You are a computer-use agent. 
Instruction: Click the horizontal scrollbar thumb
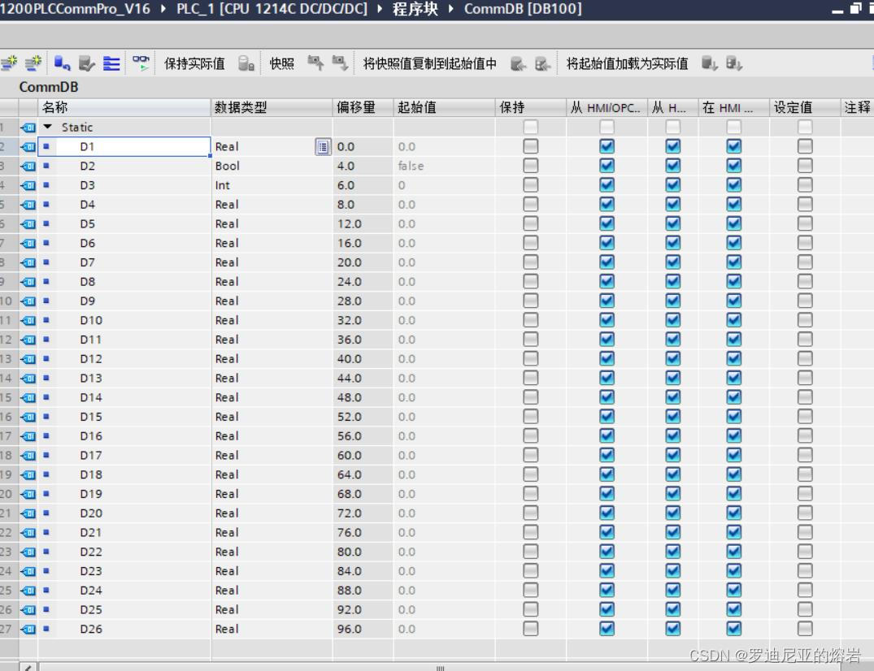[441, 667]
